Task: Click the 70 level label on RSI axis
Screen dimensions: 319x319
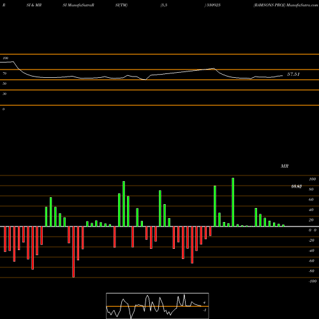Action: tap(4, 73)
